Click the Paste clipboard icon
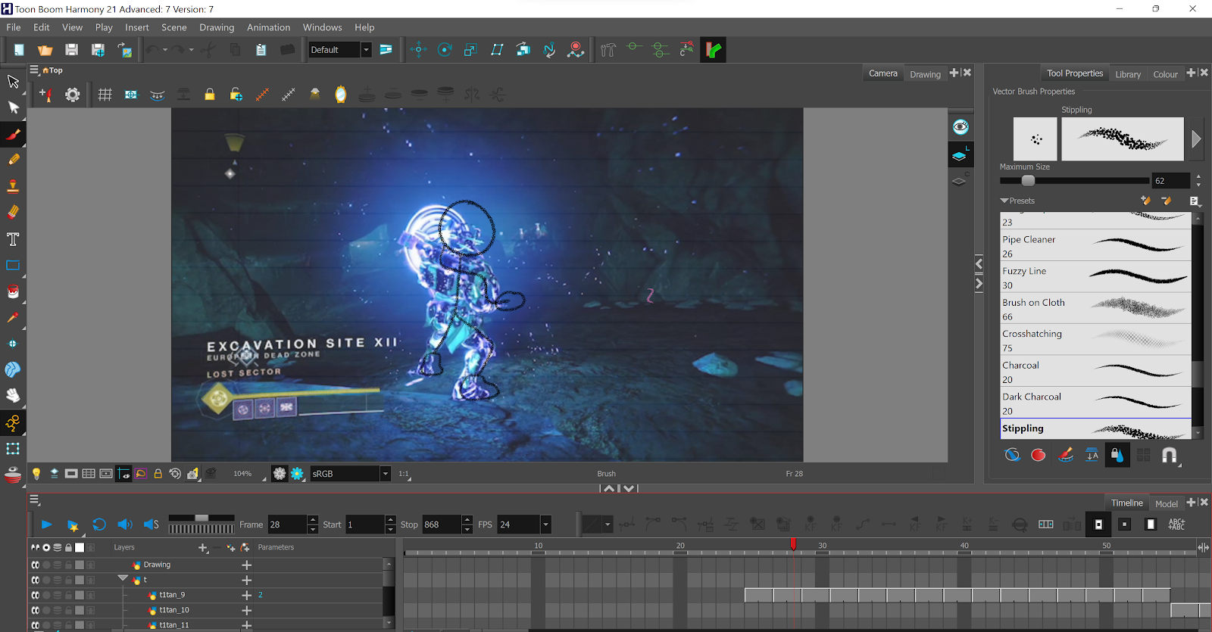1212x632 pixels. pyautogui.click(x=261, y=50)
